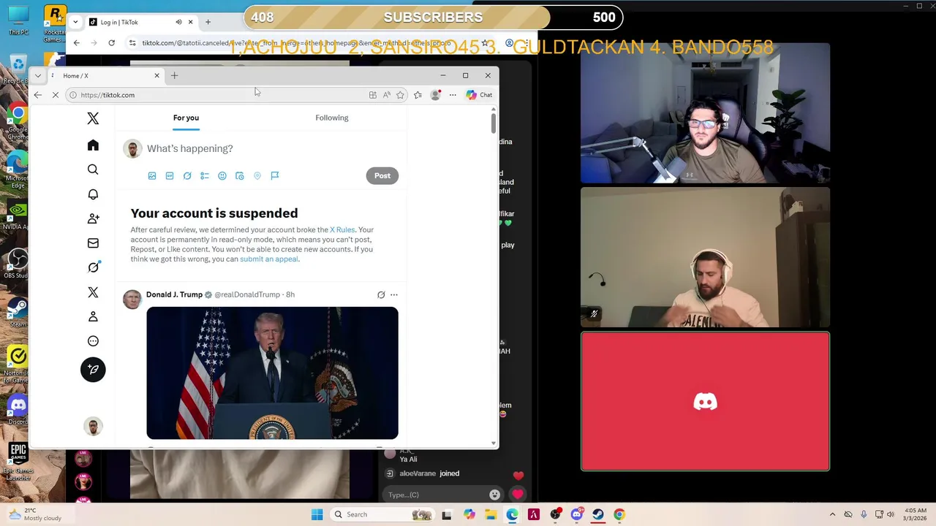Viewport: 936px width, 526px height.
Task: Open taskbar clock showing 4:05 AM
Action: pyautogui.click(x=915, y=514)
